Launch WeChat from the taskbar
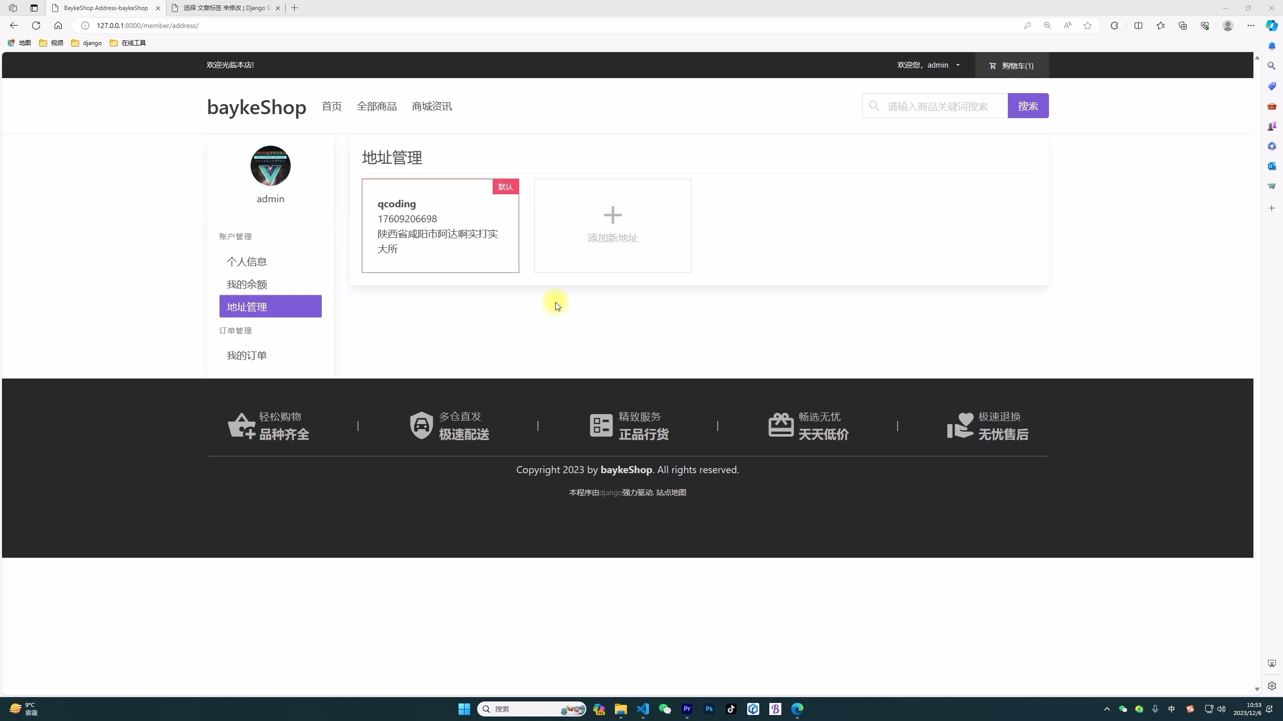This screenshot has width=1283, height=721. click(665, 709)
